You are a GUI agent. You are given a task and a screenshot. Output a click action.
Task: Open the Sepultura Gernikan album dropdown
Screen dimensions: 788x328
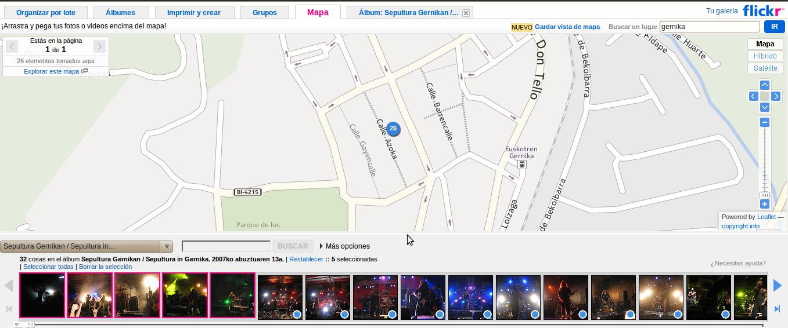[87, 246]
